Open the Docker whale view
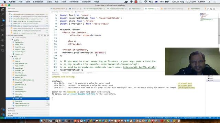 pos(3,45)
